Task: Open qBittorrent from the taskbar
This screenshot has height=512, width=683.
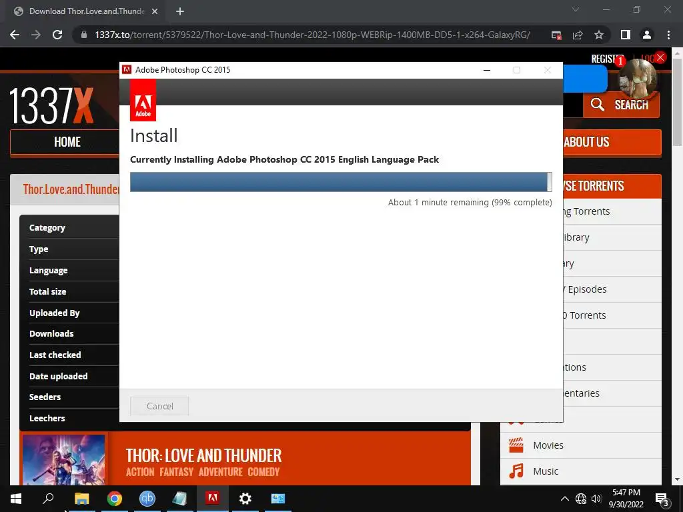Action: click(x=147, y=499)
